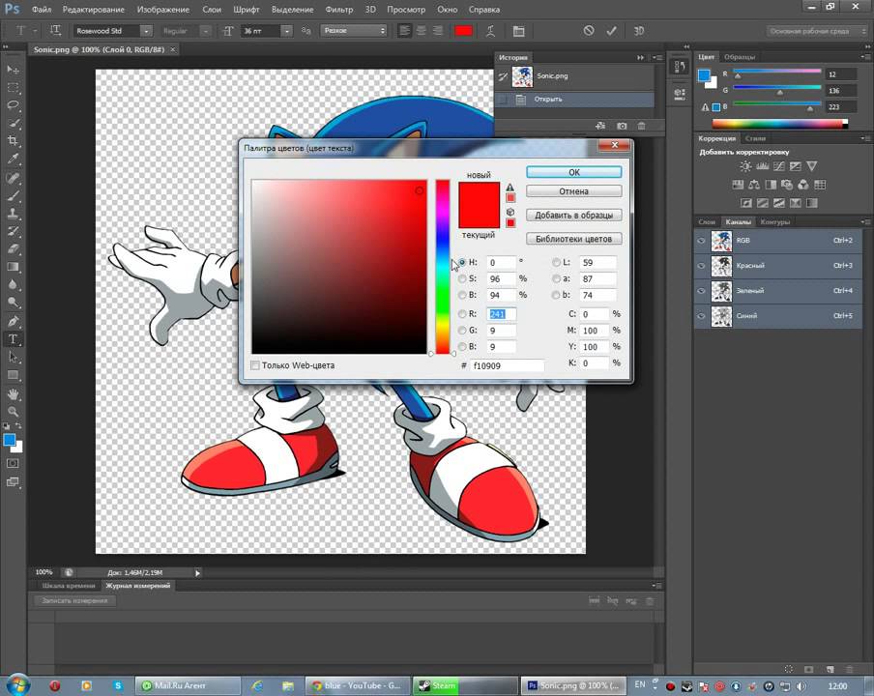Open the Rosewood Std font family dropdown

coord(146,31)
